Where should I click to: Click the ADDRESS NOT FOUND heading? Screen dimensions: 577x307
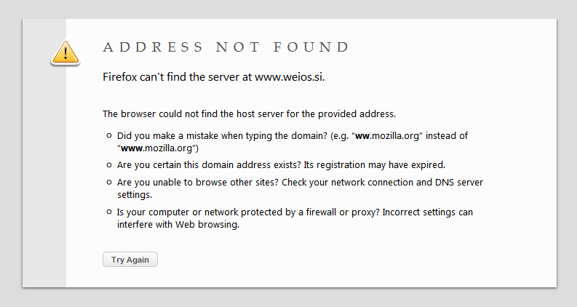pos(226,47)
